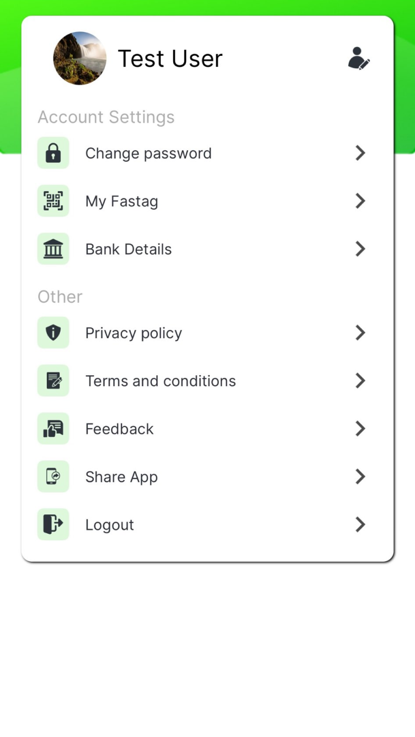Click the chevron beside My Fastag
Image resolution: width=415 pixels, height=737 pixels.
point(360,201)
